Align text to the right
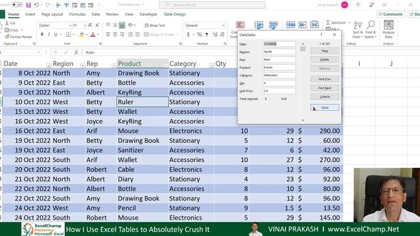 pyautogui.click(x=122, y=35)
